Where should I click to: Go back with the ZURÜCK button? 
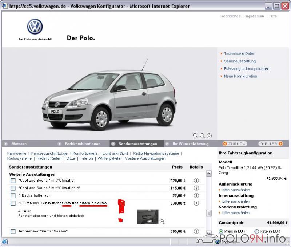pyautogui.click(x=235, y=144)
